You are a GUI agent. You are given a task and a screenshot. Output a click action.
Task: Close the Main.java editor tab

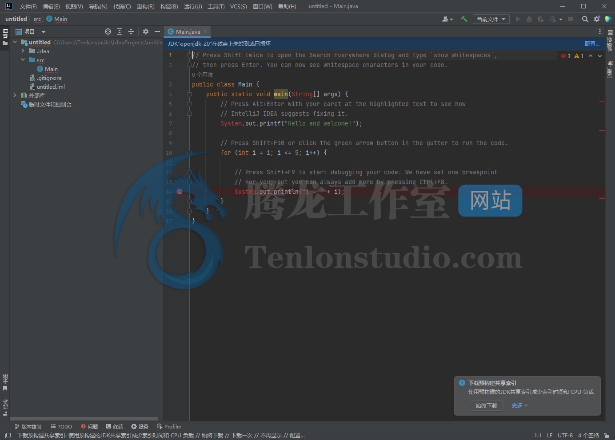(x=205, y=31)
